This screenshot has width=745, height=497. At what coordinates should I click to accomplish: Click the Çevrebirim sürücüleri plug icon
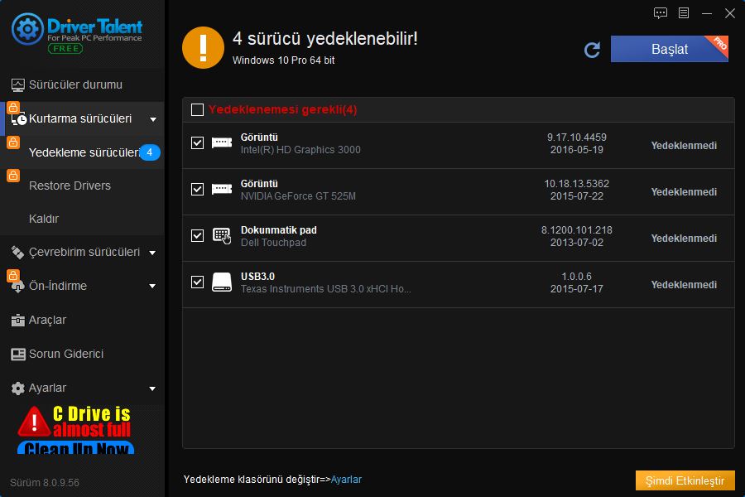(x=17, y=253)
